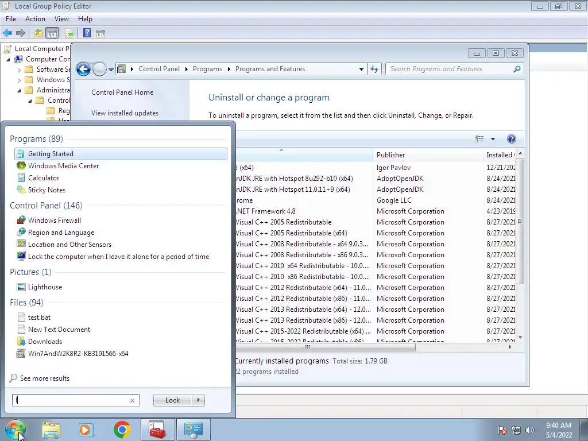Click the network icon in system tray
This screenshot has width=588, height=441.
tap(516, 430)
